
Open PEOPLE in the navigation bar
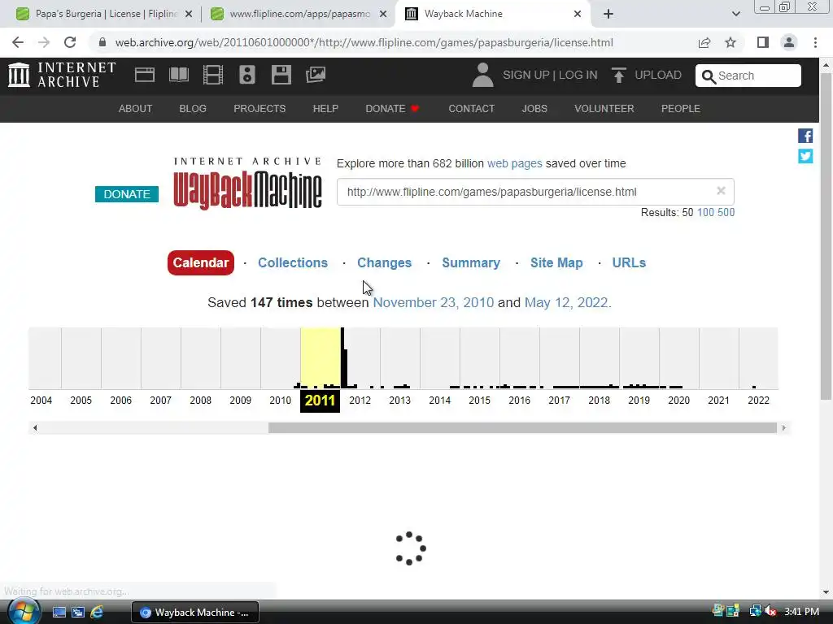click(x=681, y=109)
